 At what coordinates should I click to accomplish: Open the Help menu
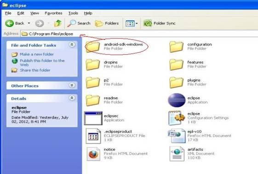pyautogui.click(x=88, y=13)
